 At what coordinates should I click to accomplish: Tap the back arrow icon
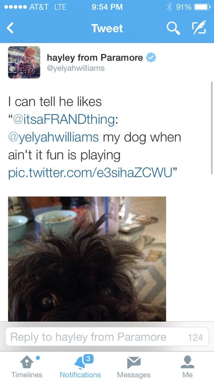10,28
